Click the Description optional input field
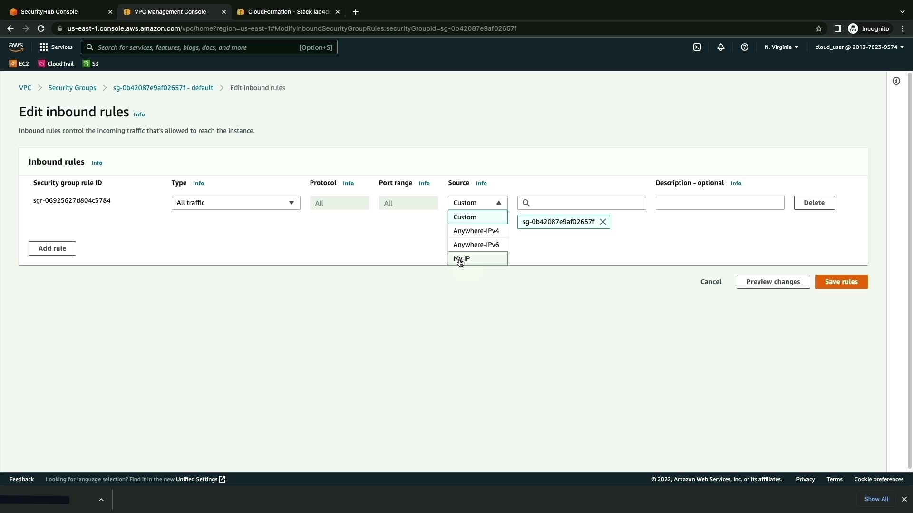This screenshot has height=513, width=913. (719, 203)
